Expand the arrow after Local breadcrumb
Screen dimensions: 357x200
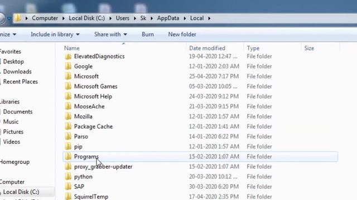point(209,18)
